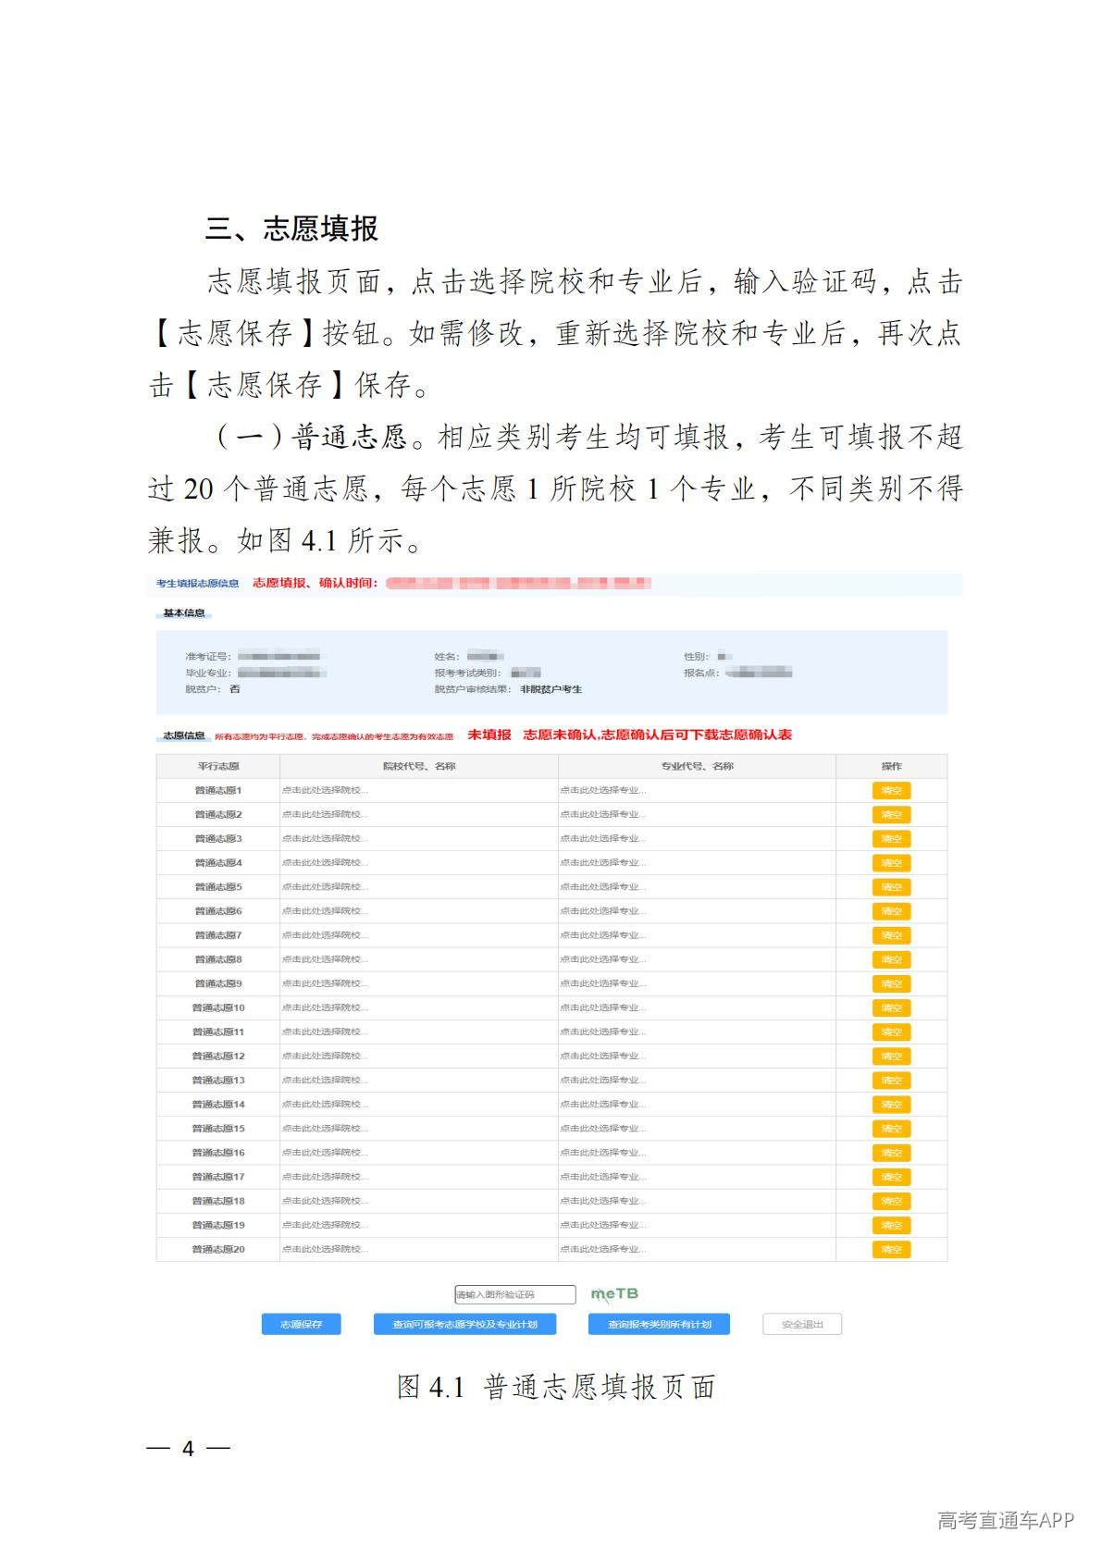Open school selector for 普通志愿5
1101x1557 pixels.
tap(418, 886)
